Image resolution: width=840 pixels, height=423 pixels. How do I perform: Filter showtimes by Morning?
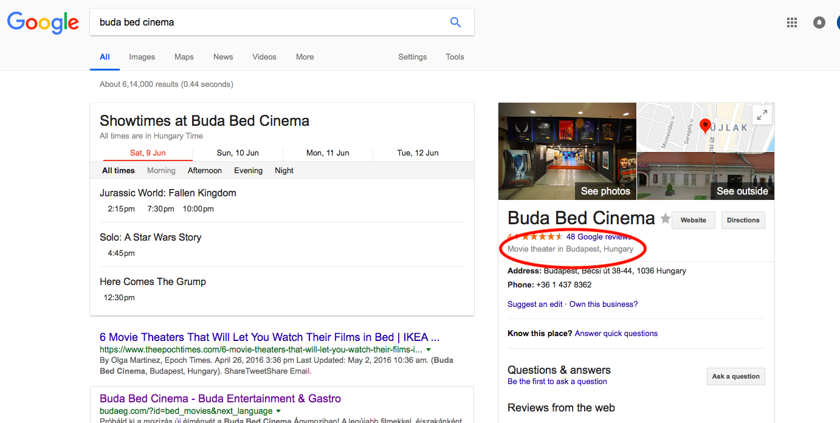click(x=161, y=170)
